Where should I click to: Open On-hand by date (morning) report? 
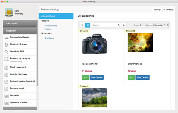pos(20,82)
